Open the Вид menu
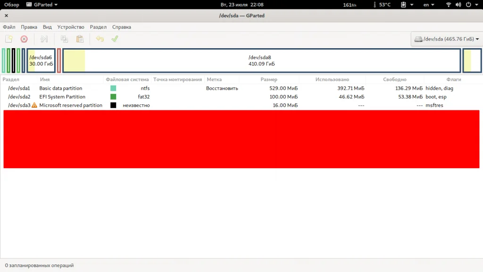Viewport: 483px width, 272px height. 47,27
